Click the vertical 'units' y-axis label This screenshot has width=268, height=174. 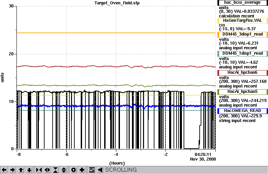click(2, 77)
